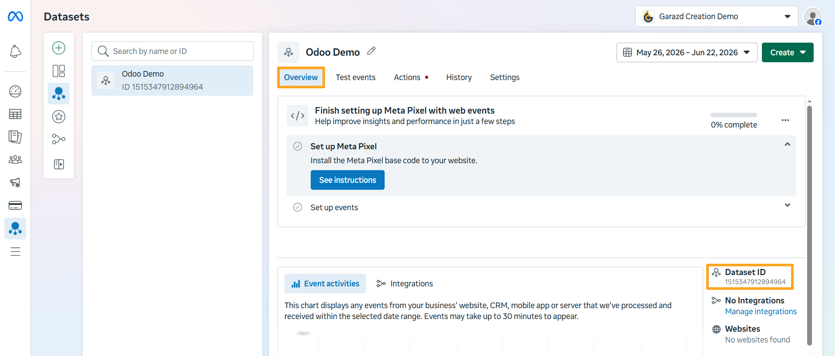Open the Manage integrations link
This screenshot has width=835, height=356.
(x=761, y=312)
